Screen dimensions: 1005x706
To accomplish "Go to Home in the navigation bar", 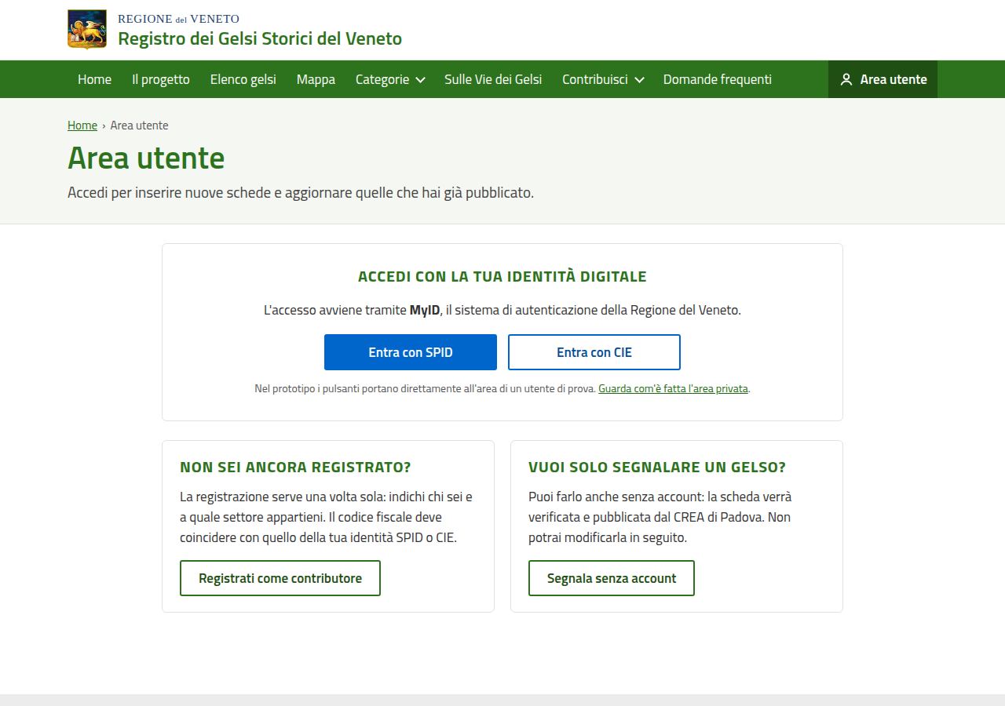I will click(94, 79).
